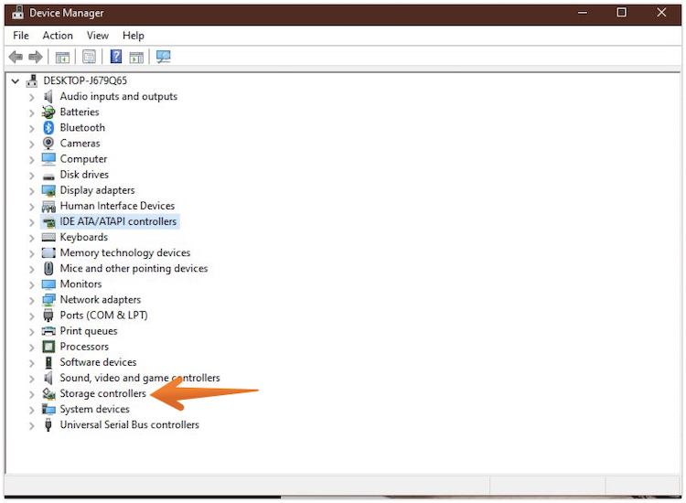Select IDE ATA/ATAPI controllers item
This screenshot has width=686, height=503.
tap(118, 221)
